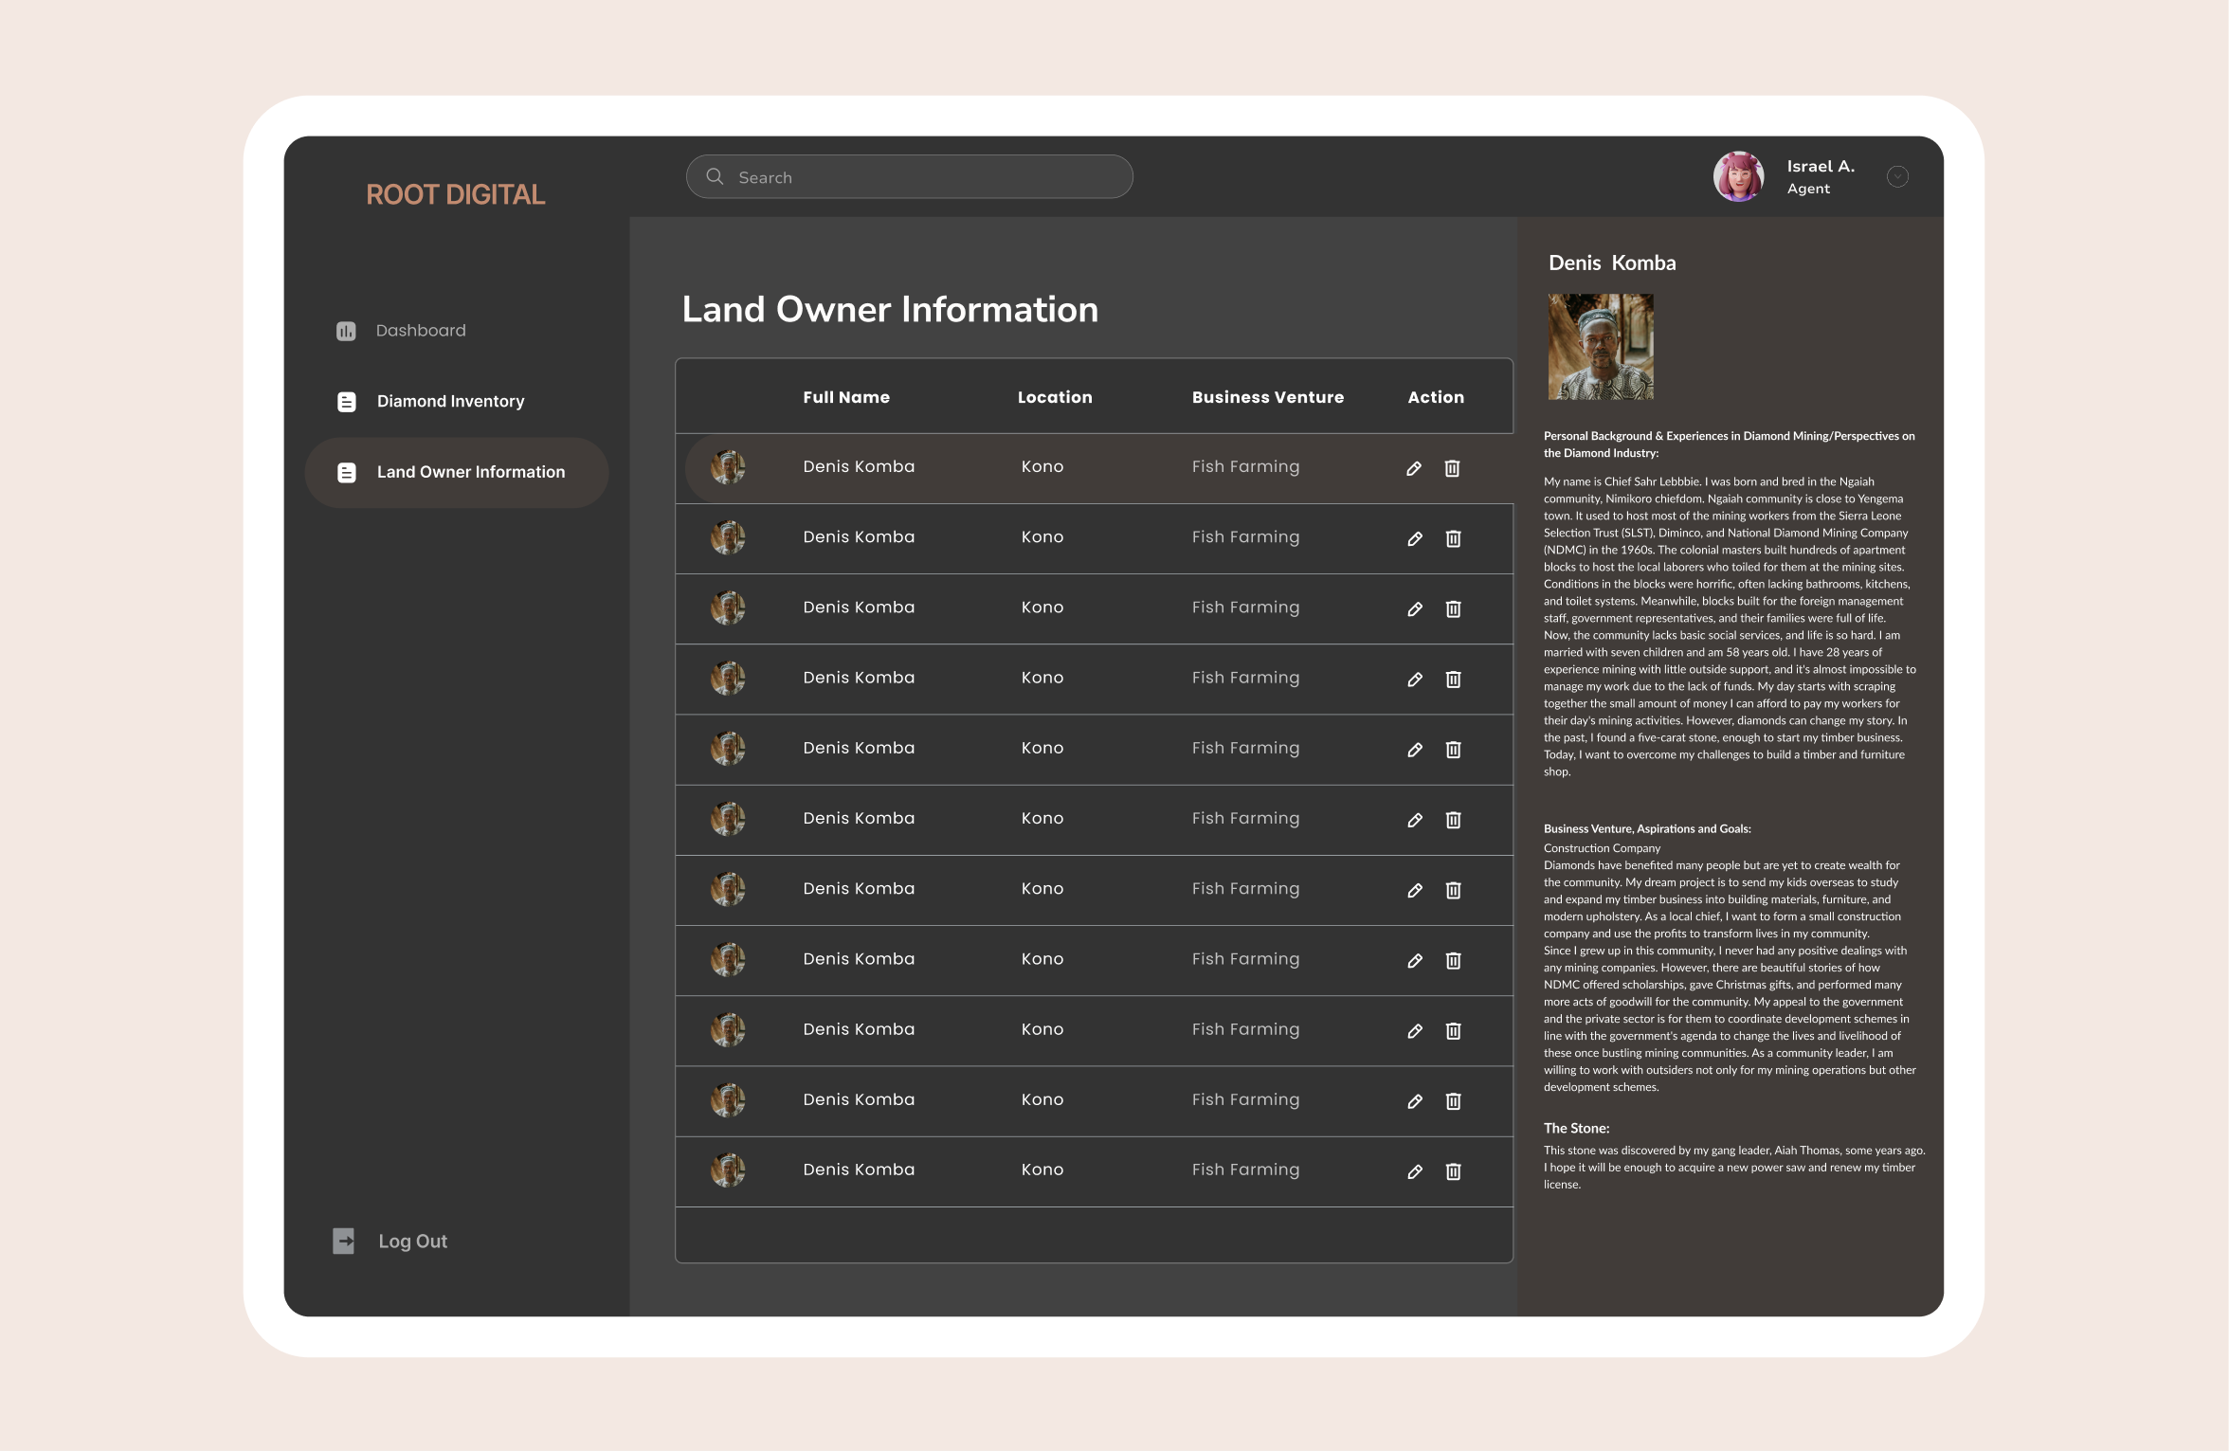Click the pencil edit icon in sixth table row
Screen dimensions: 2229x1451
1415,820
